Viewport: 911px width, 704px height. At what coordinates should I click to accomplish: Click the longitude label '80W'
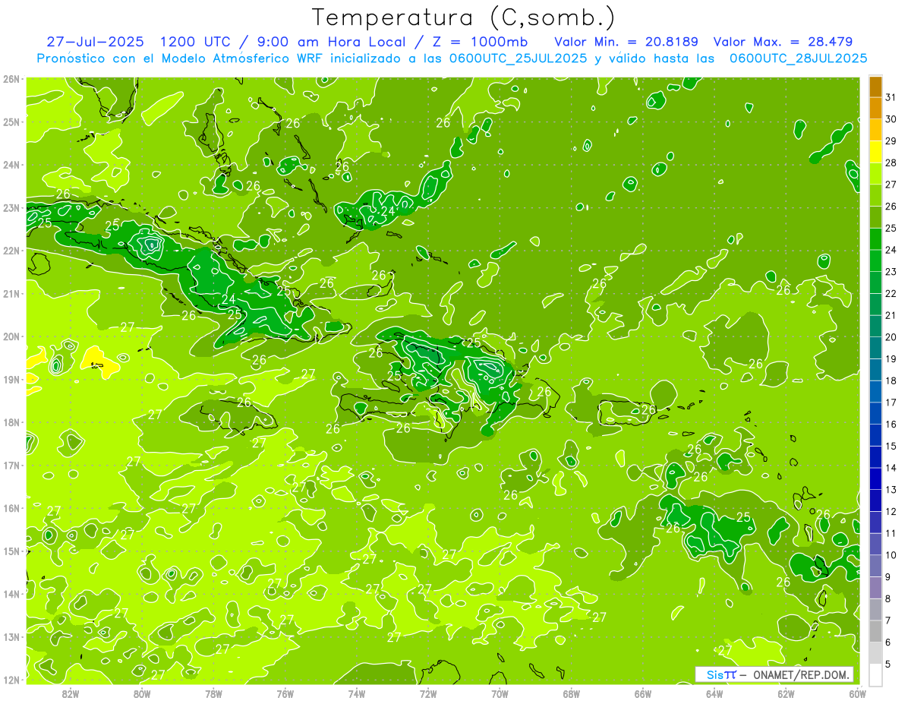[141, 693]
